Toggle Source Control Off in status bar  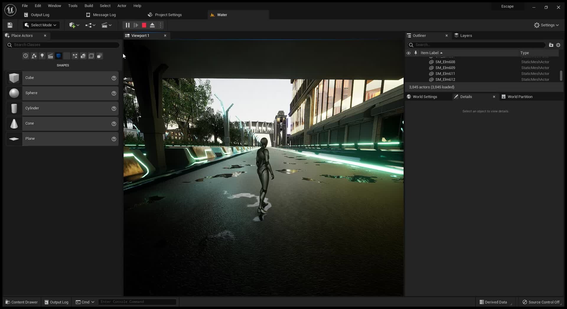[x=541, y=302]
